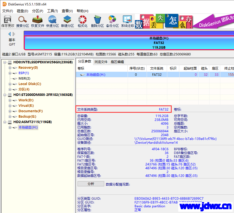Click the FAT32 119.2GB partition bar

click(129, 43)
